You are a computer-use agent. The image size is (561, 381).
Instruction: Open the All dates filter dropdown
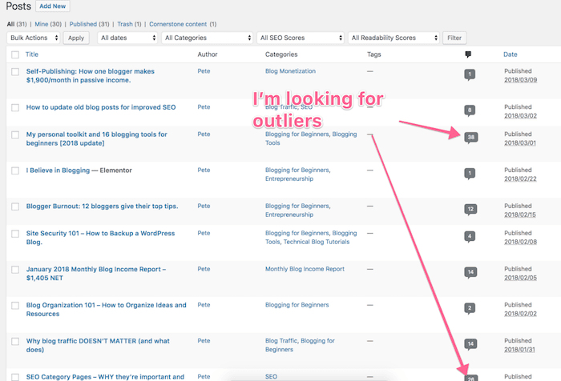(x=127, y=38)
